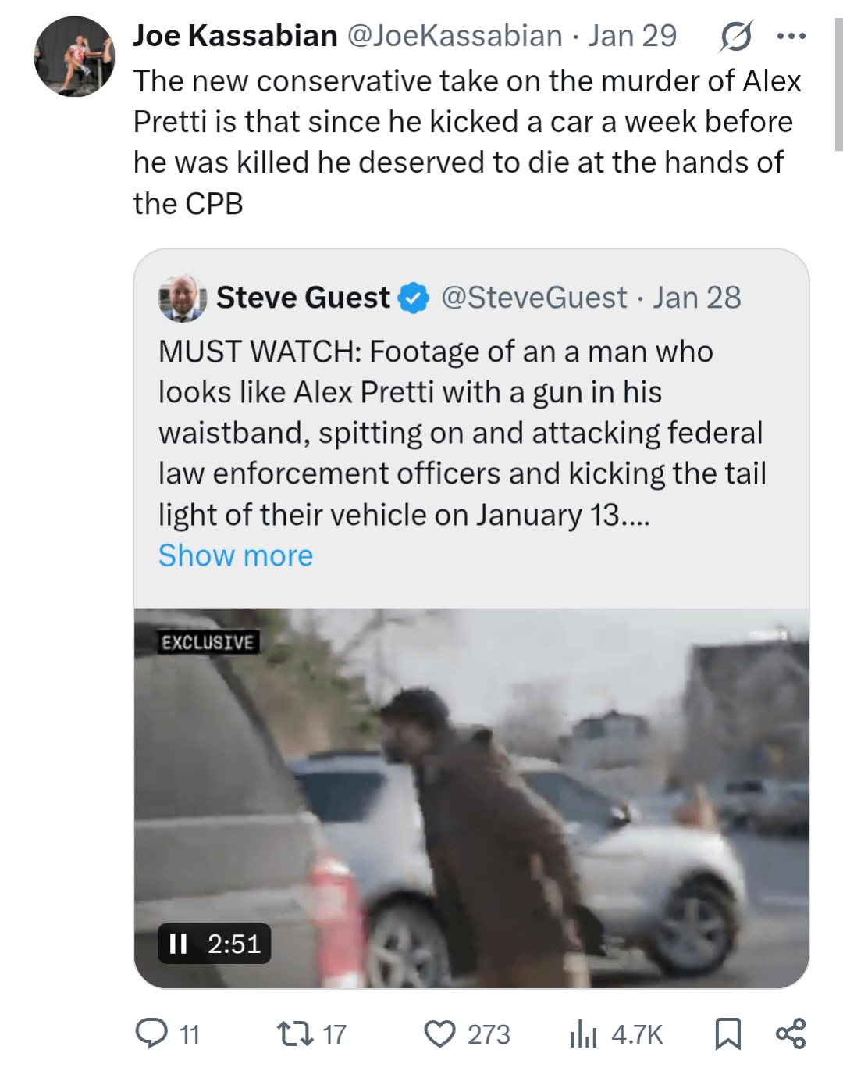Open the @SteveGuest handle link
This screenshot has height=1071, width=843.
point(534,298)
